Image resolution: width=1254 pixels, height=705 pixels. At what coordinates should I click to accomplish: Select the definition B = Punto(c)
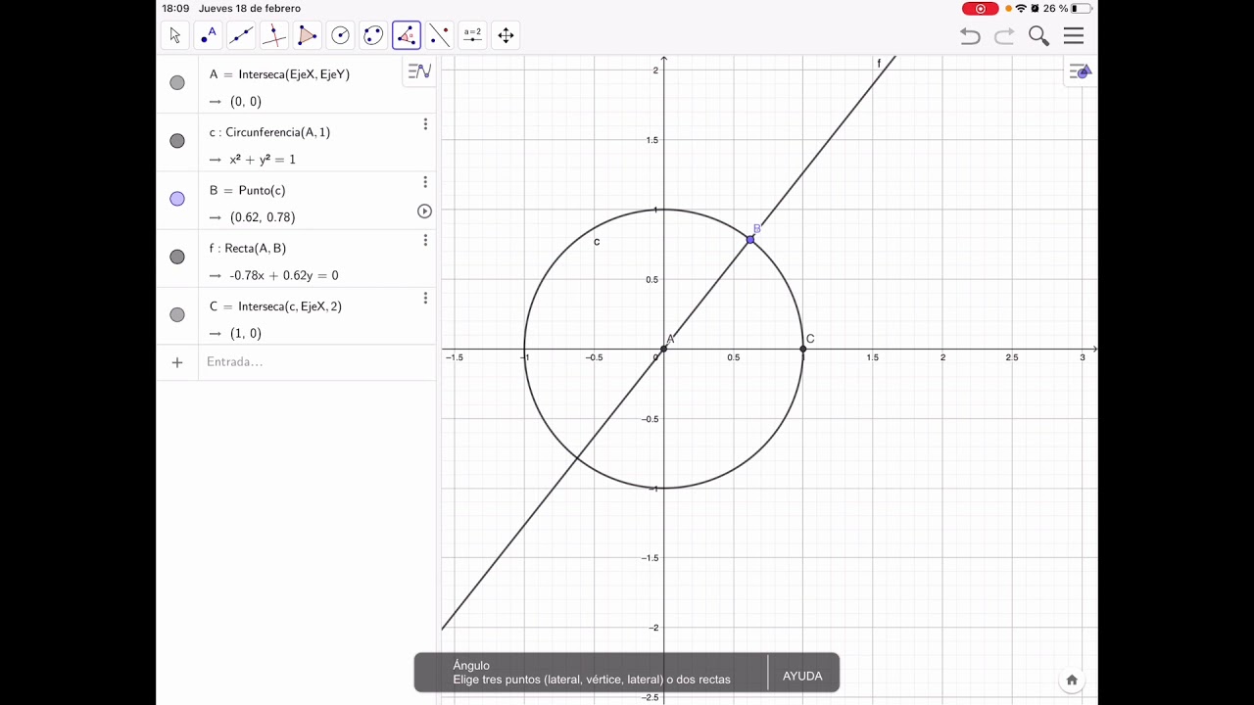pos(248,190)
